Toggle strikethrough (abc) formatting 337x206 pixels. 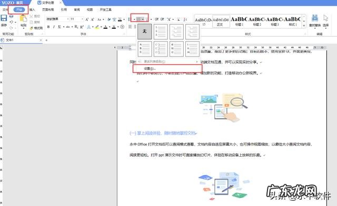(68, 27)
